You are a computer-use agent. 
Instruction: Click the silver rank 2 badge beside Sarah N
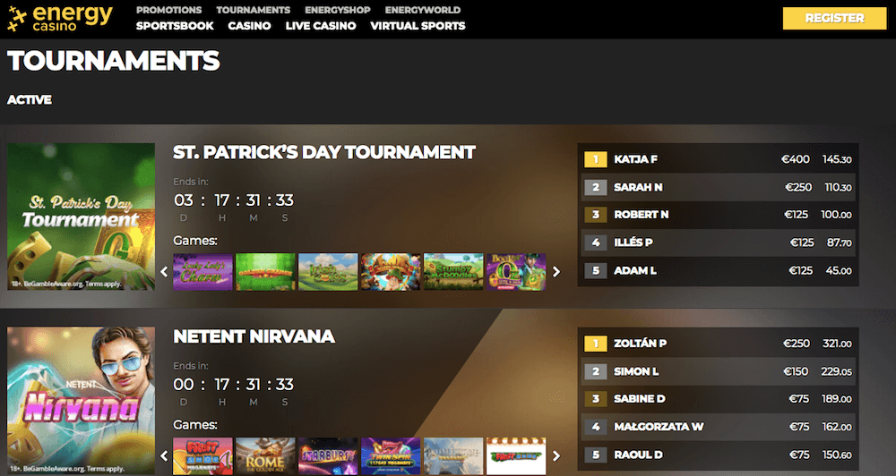click(x=596, y=187)
